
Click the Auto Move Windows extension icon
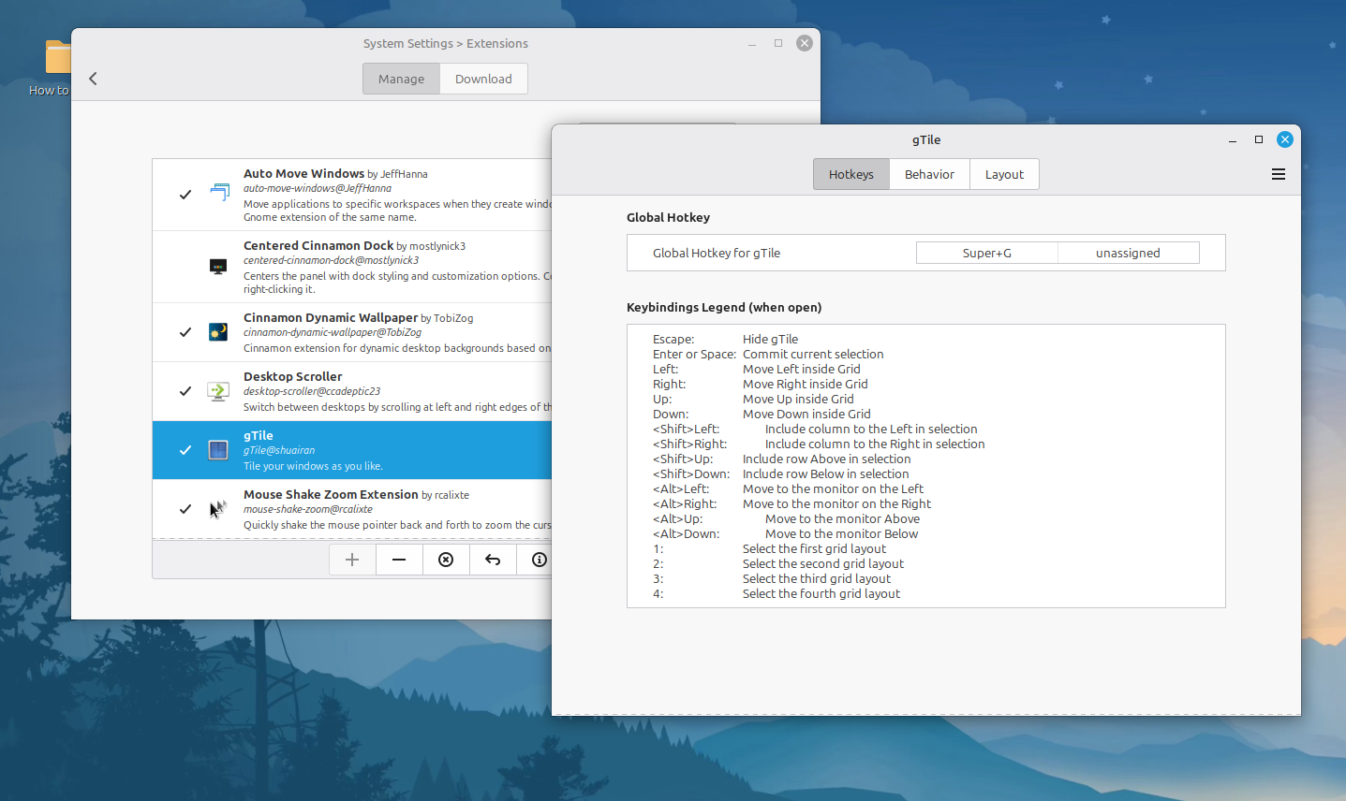point(218,193)
